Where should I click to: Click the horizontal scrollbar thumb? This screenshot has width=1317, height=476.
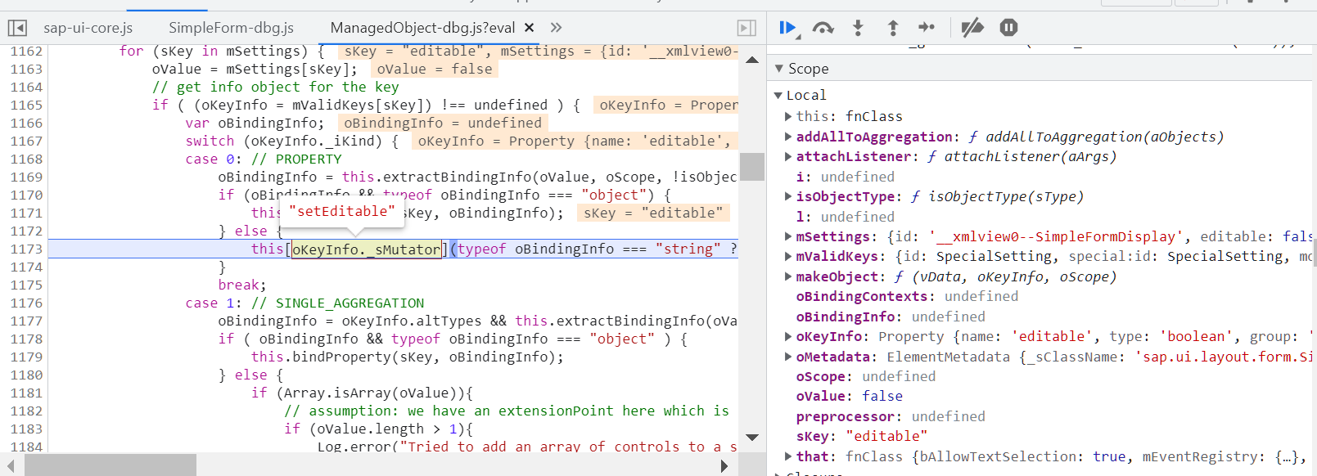[x=111, y=466]
